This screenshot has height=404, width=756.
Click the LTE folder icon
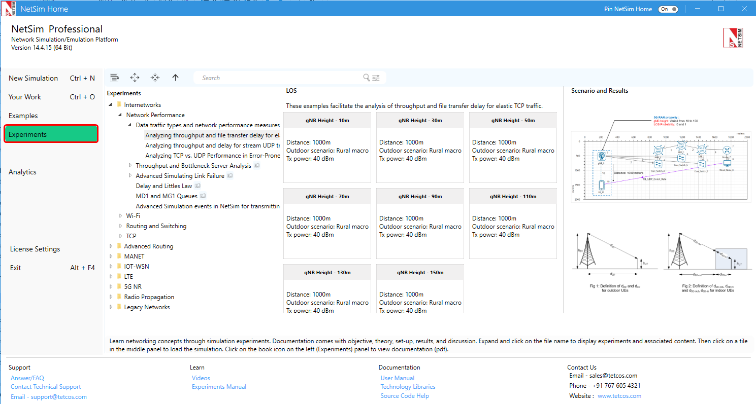[x=119, y=277]
